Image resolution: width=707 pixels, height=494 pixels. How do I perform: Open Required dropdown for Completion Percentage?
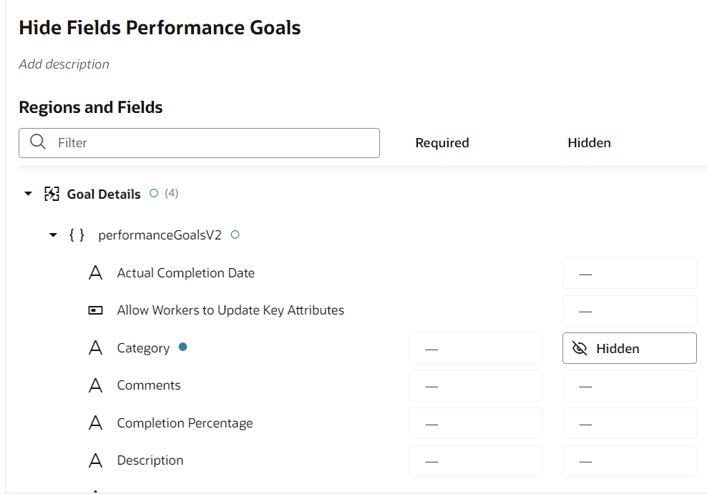[476, 423]
